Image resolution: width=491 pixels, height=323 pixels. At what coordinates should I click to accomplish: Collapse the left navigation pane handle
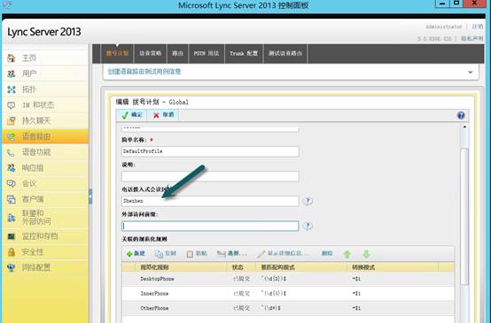click(x=90, y=196)
